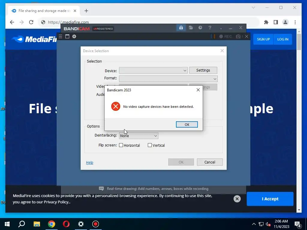Open the Help link in Device Selection
307x230 pixels.
click(89, 162)
